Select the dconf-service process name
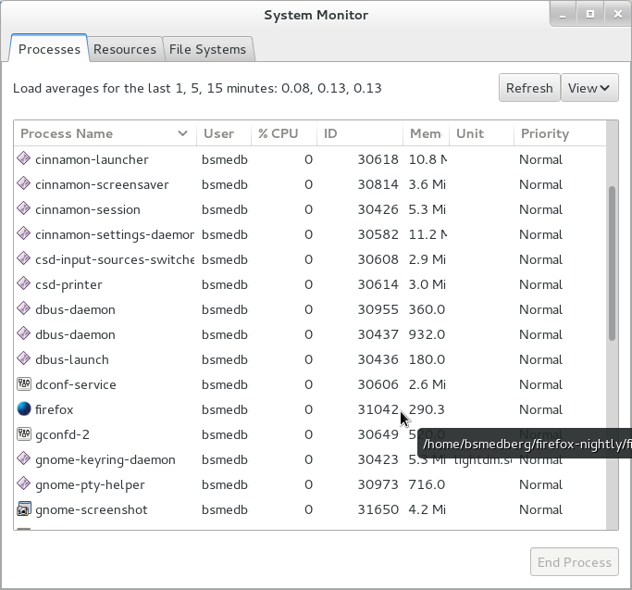Image resolution: width=632 pixels, height=590 pixels. point(76,384)
